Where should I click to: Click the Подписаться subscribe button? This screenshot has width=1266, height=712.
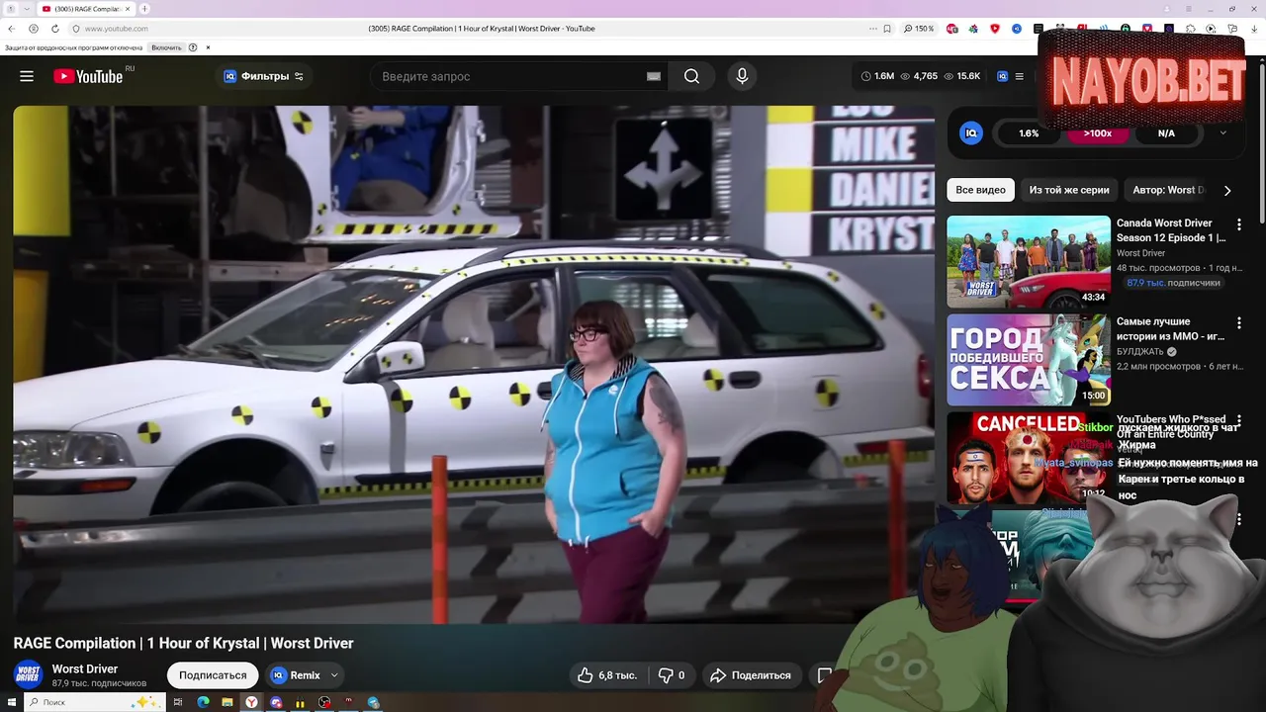[x=213, y=675]
